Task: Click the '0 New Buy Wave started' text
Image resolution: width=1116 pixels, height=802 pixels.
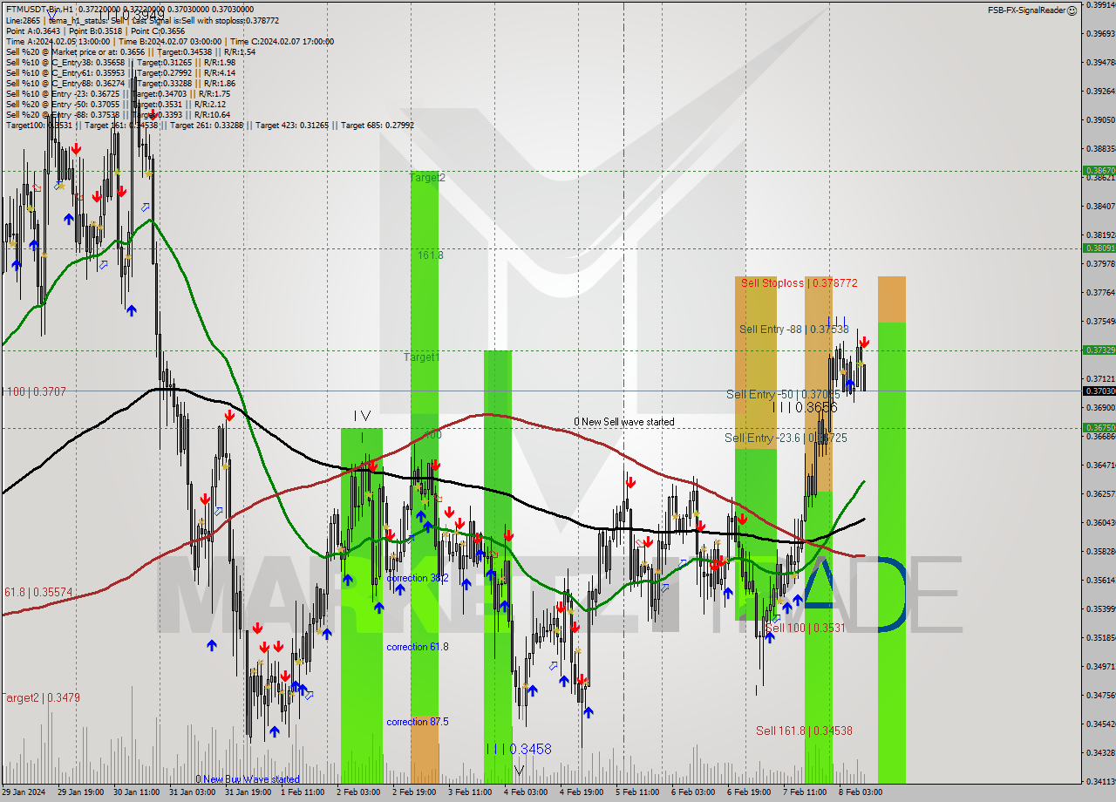Action: (248, 779)
